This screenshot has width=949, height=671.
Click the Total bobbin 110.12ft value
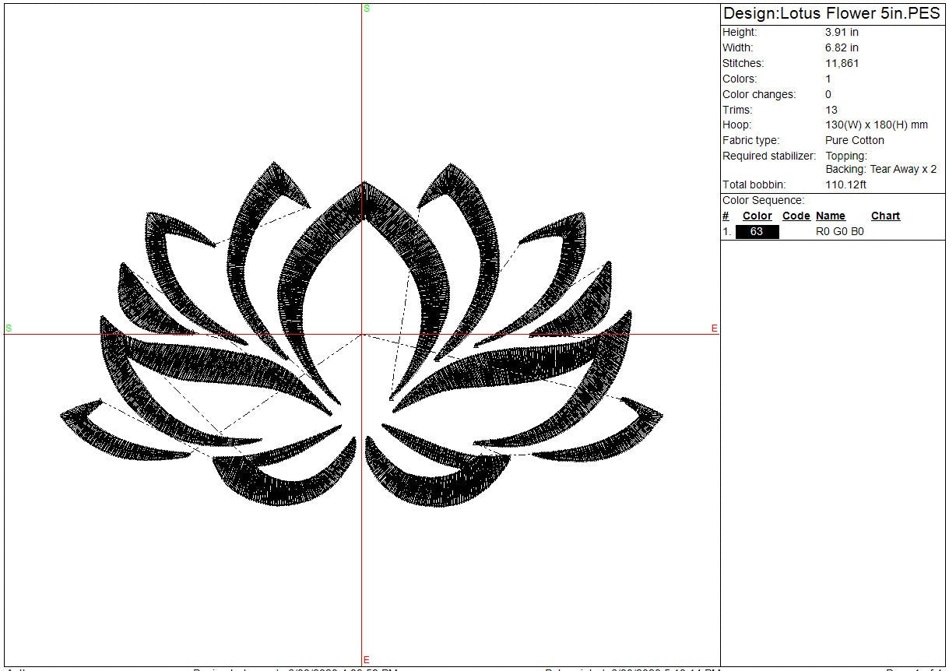845,184
